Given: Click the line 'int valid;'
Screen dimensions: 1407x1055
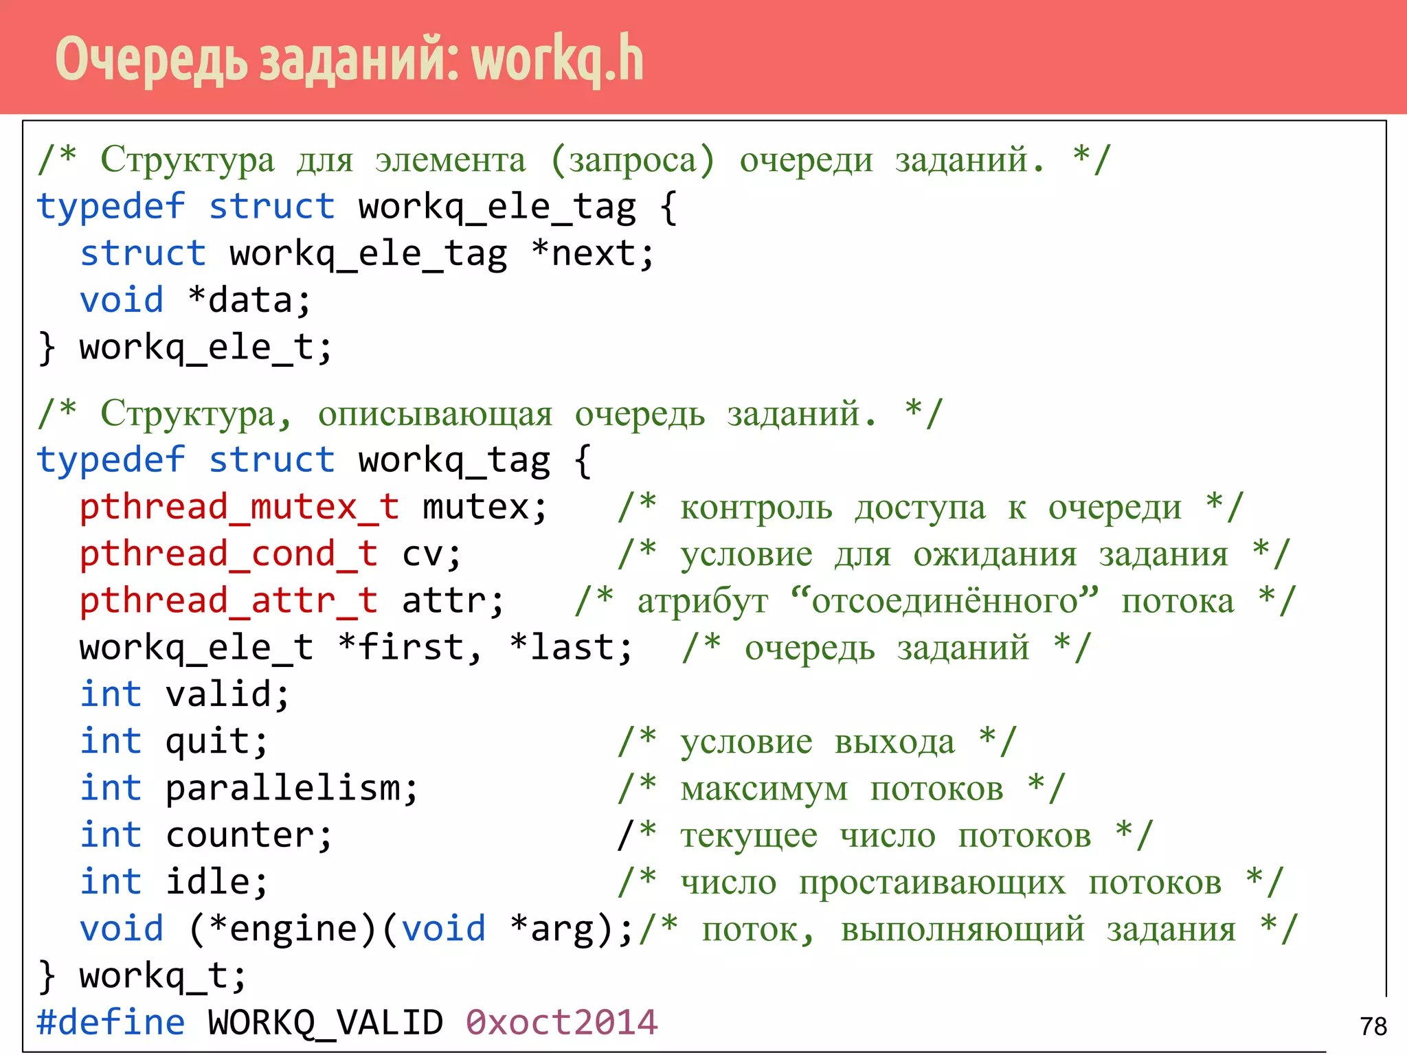Looking at the screenshot, I should click(185, 694).
